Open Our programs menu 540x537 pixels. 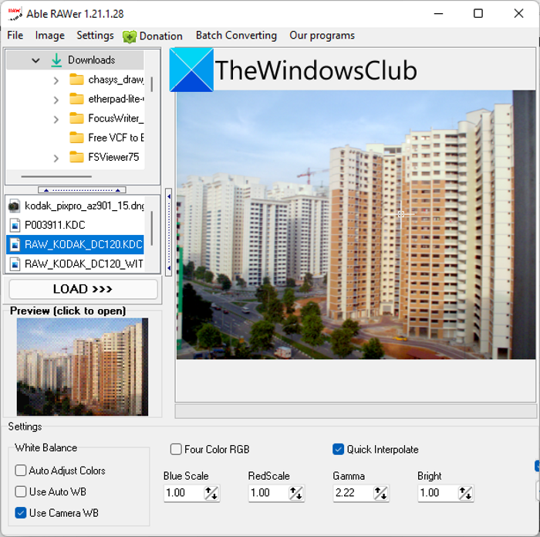322,36
